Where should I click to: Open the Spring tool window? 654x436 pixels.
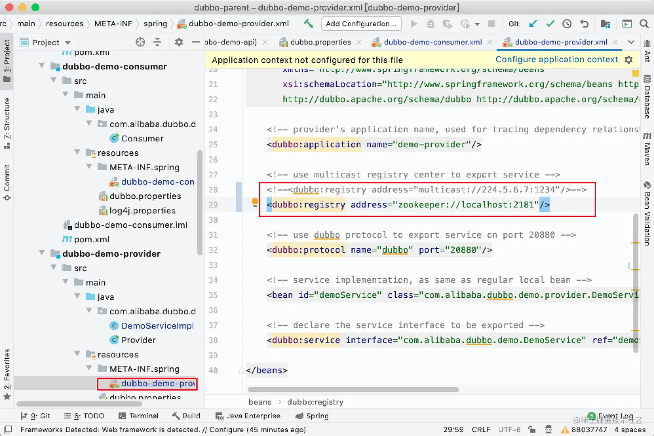click(x=312, y=416)
